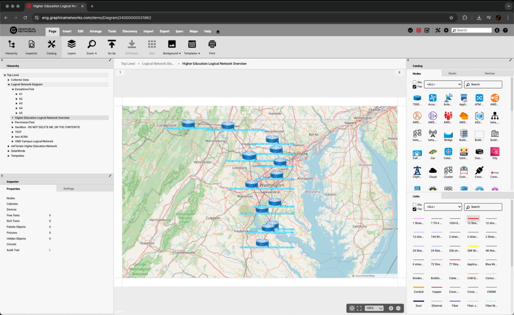This screenshot has width=514, height=315.
Task: Open the Discovery menu
Action: pyautogui.click(x=130, y=31)
